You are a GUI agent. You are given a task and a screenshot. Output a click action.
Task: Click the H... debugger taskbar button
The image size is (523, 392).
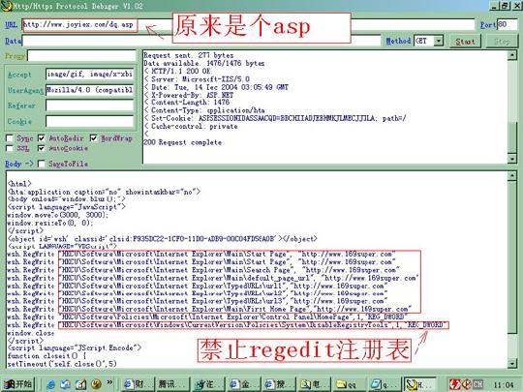(x=420, y=384)
